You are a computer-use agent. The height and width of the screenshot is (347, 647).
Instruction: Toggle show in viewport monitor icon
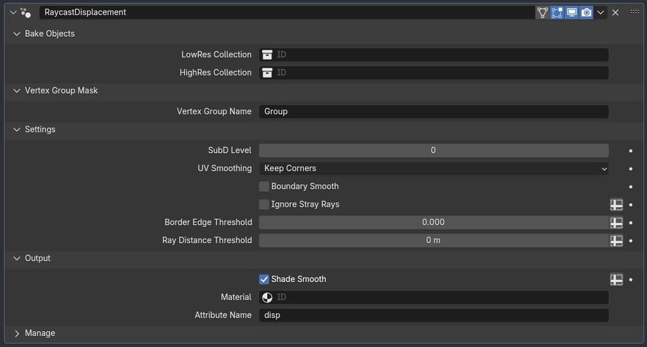(x=572, y=12)
